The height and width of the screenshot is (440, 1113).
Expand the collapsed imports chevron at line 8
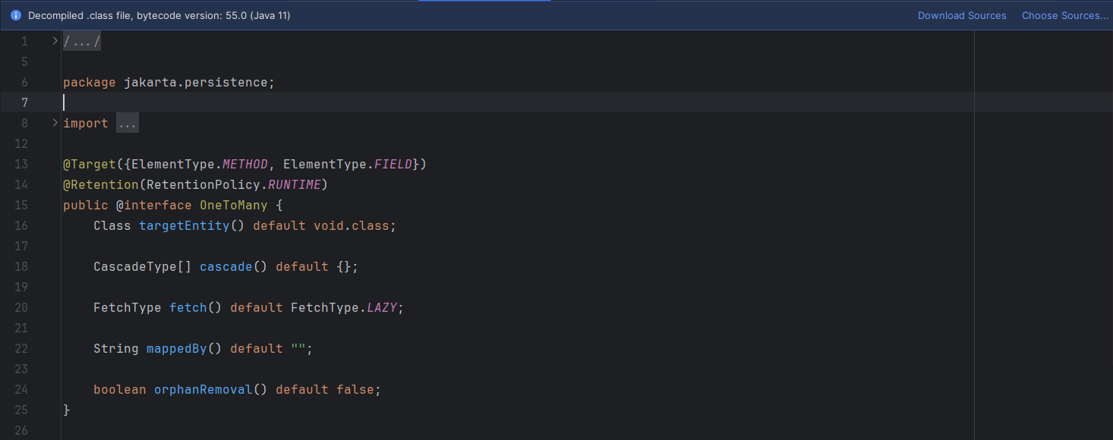[x=53, y=122]
